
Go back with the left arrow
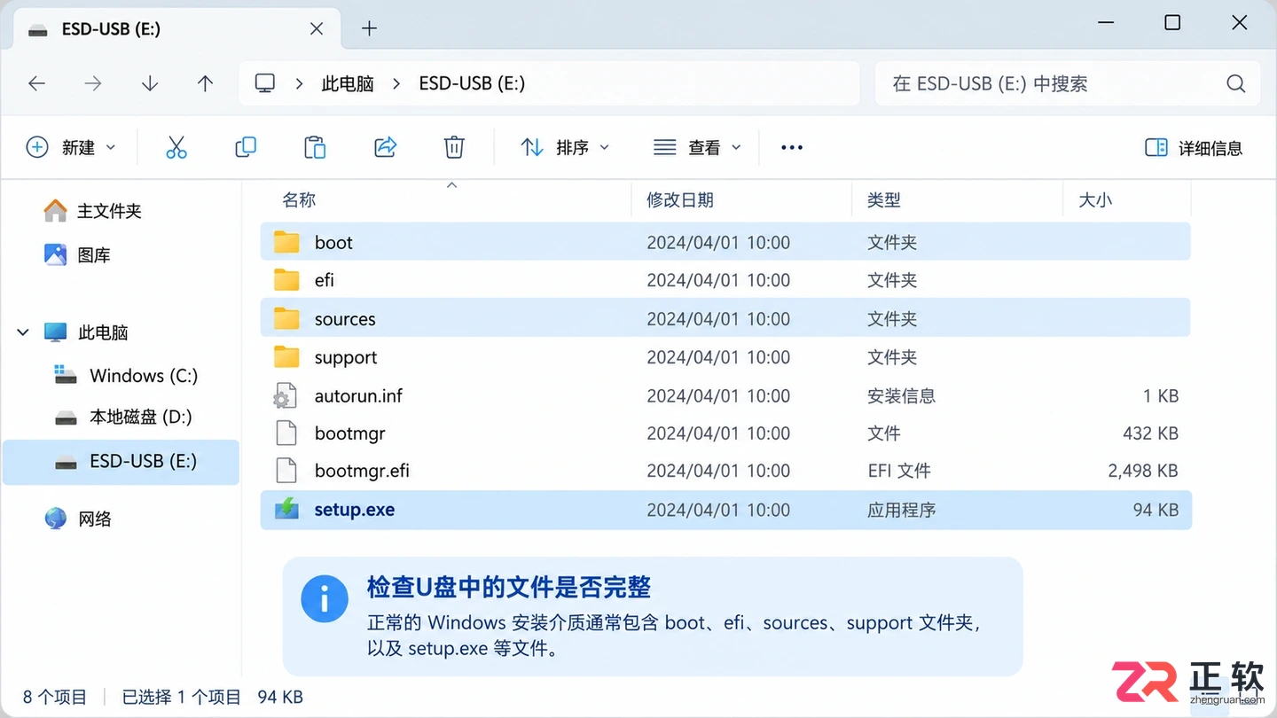[x=36, y=83]
